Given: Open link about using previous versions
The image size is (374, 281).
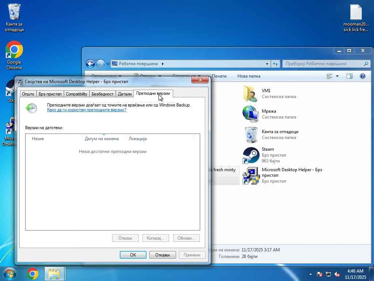Looking at the screenshot, I should pyautogui.click(x=87, y=110).
